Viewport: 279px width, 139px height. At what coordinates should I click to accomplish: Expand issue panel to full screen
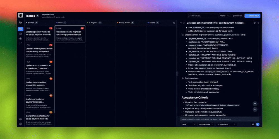184,23
